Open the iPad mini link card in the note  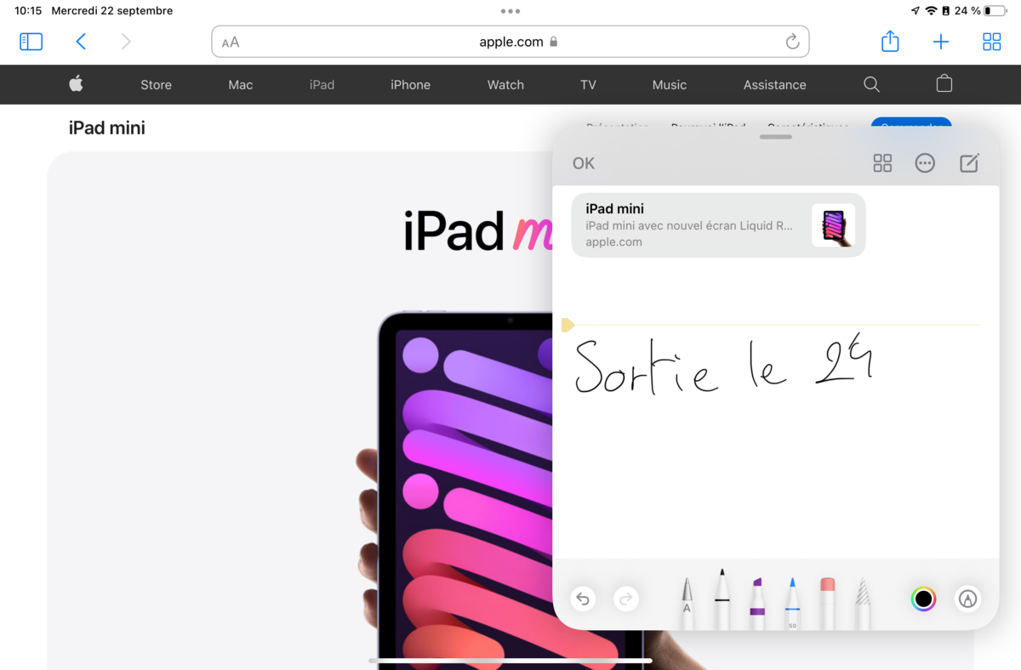pos(718,225)
